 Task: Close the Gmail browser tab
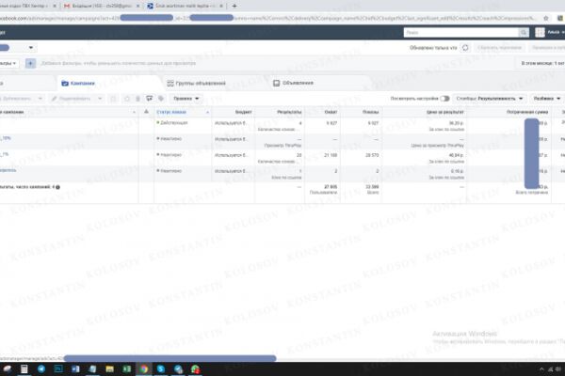coord(138,6)
